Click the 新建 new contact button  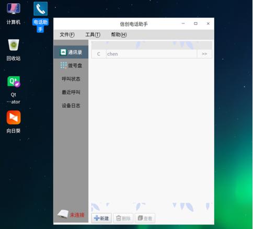point(101,218)
